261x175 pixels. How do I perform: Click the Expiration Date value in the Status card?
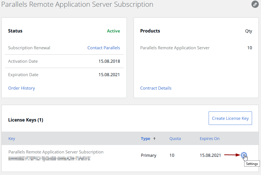point(109,75)
